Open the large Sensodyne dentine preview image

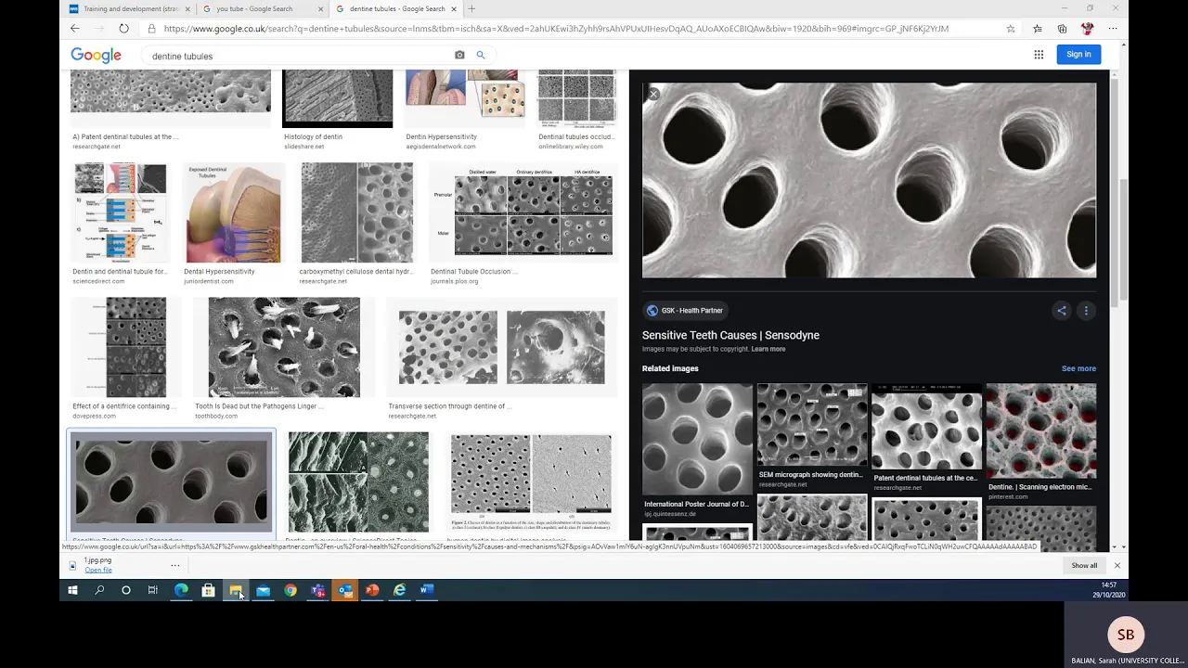(x=869, y=180)
